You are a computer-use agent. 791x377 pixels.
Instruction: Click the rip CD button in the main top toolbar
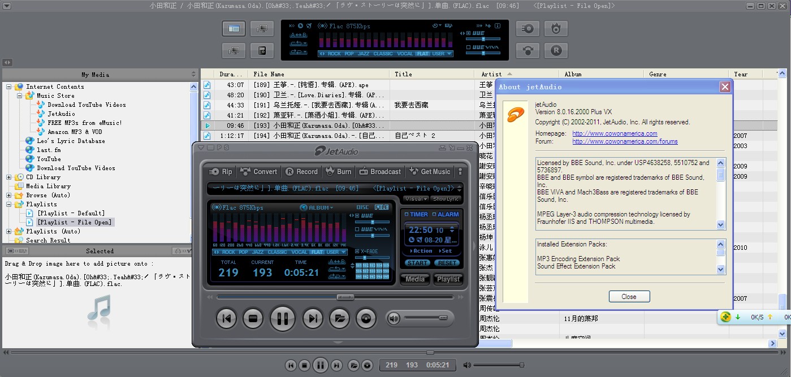(528, 28)
